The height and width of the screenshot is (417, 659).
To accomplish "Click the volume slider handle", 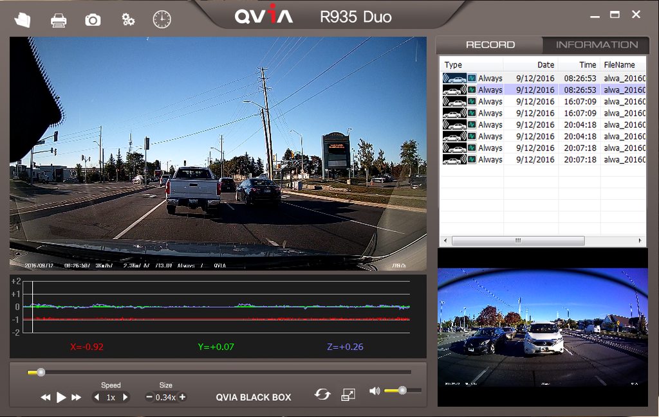I will pos(402,390).
